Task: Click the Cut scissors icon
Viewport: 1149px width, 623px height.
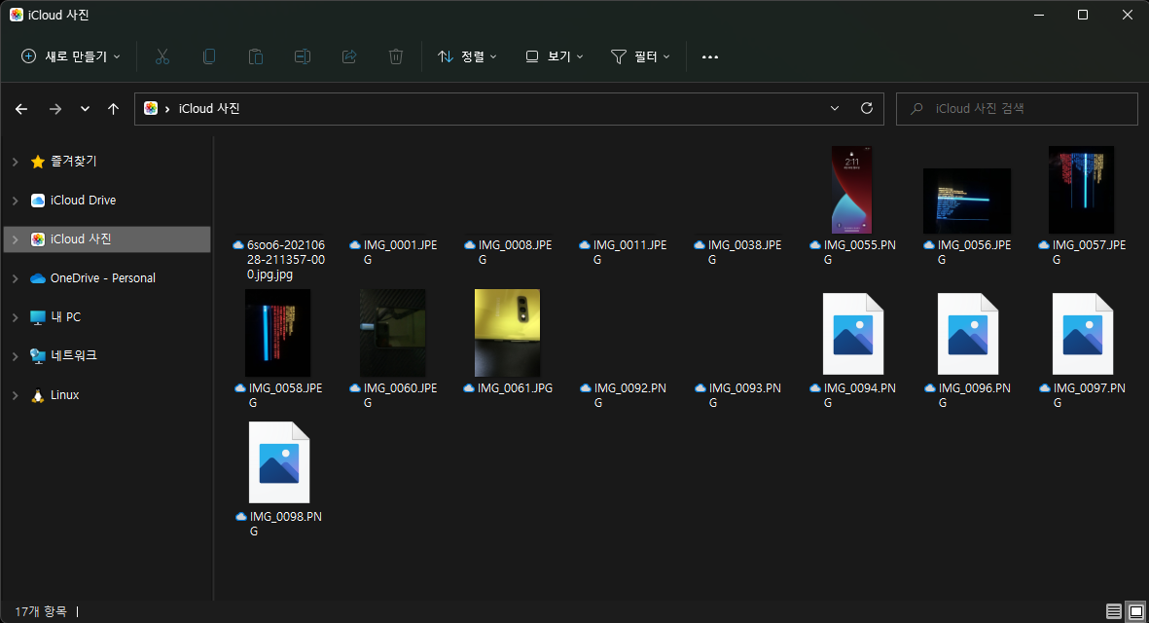Action: [x=162, y=56]
